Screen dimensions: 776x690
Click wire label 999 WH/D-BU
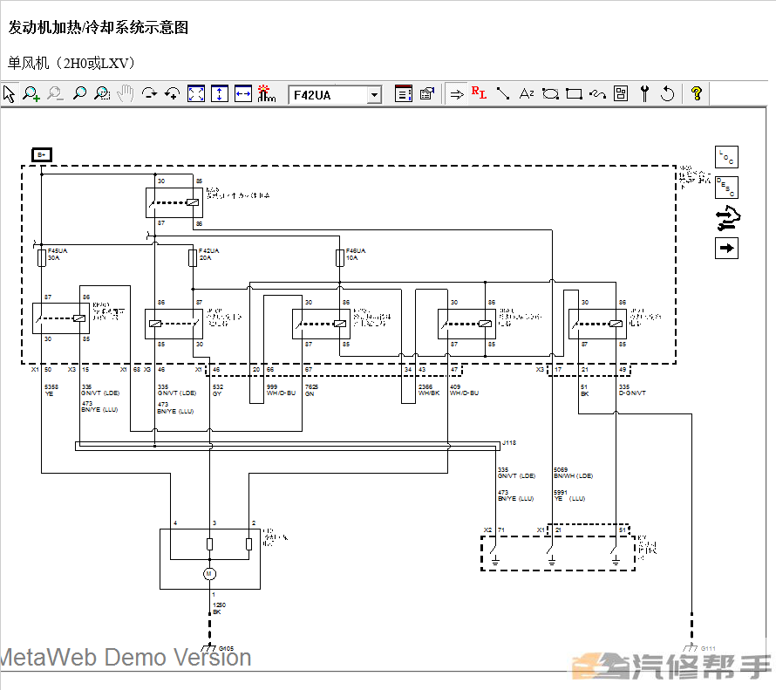[x=281, y=390]
